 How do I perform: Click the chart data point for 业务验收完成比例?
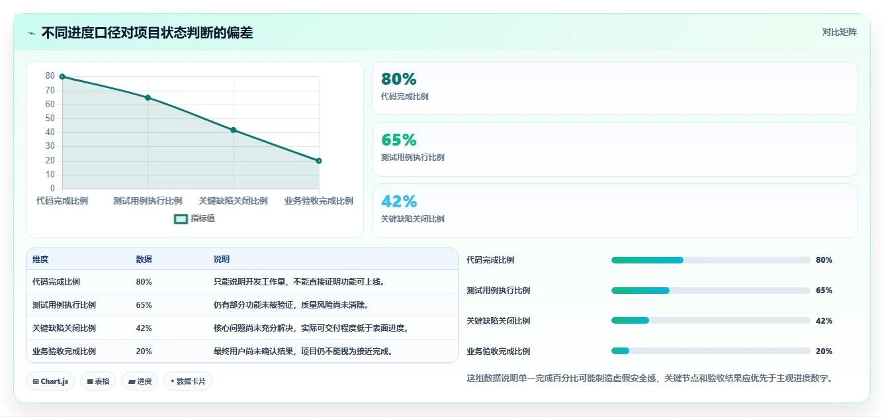[x=319, y=161]
